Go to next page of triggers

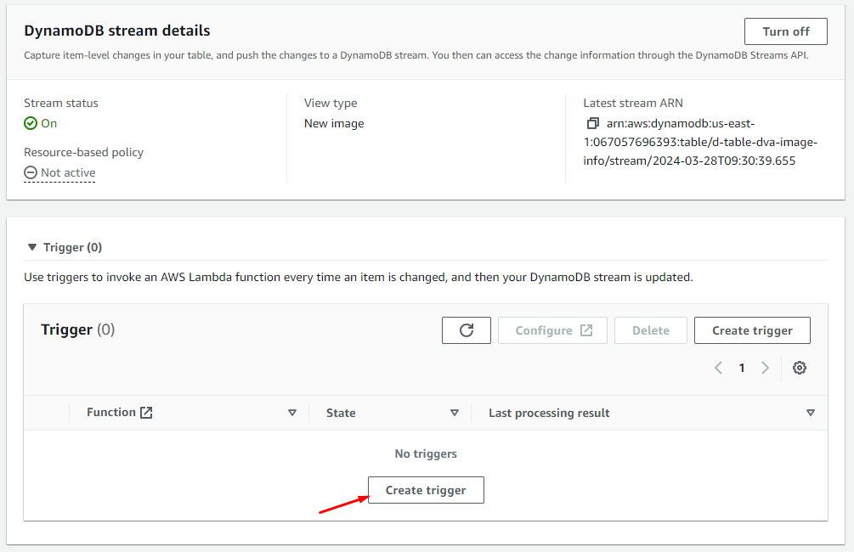tap(765, 368)
